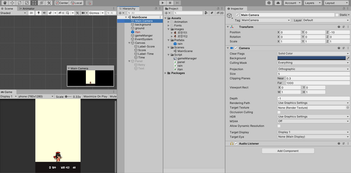Click the Hierarchy add (+) button
Image resolution: width=351 pixels, height=173 pixels.
[121, 13]
